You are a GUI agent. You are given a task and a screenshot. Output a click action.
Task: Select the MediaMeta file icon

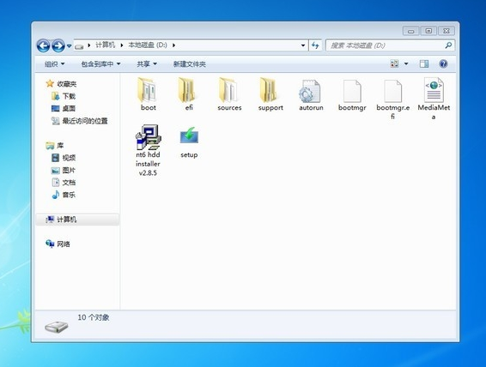[x=434, y=90]
